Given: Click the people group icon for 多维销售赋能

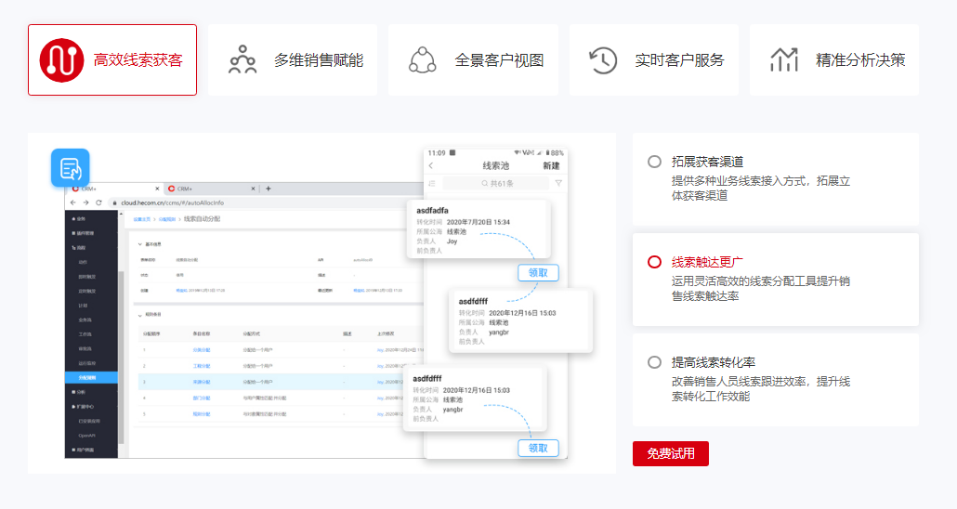Looking at the screenshot, I should point(243,59).
